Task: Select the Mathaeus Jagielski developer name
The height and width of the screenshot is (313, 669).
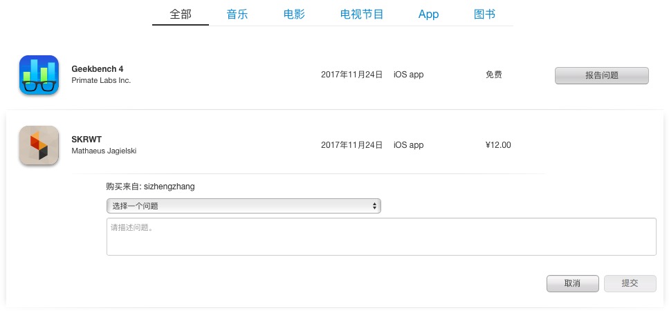Action: click(104, 151)
